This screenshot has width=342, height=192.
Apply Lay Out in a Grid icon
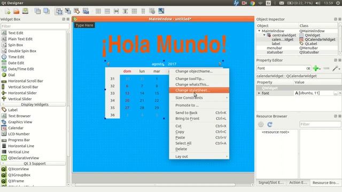click(x=134, y=11)
